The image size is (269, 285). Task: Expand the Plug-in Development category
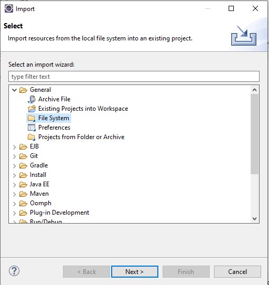[15, 213]
